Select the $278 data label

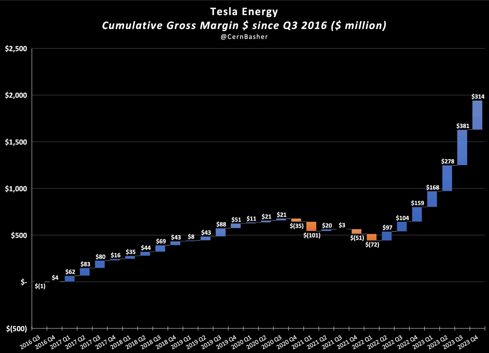pos(448,161)
